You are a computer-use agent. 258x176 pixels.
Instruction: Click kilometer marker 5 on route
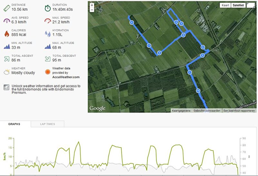(x=159, y=53)
